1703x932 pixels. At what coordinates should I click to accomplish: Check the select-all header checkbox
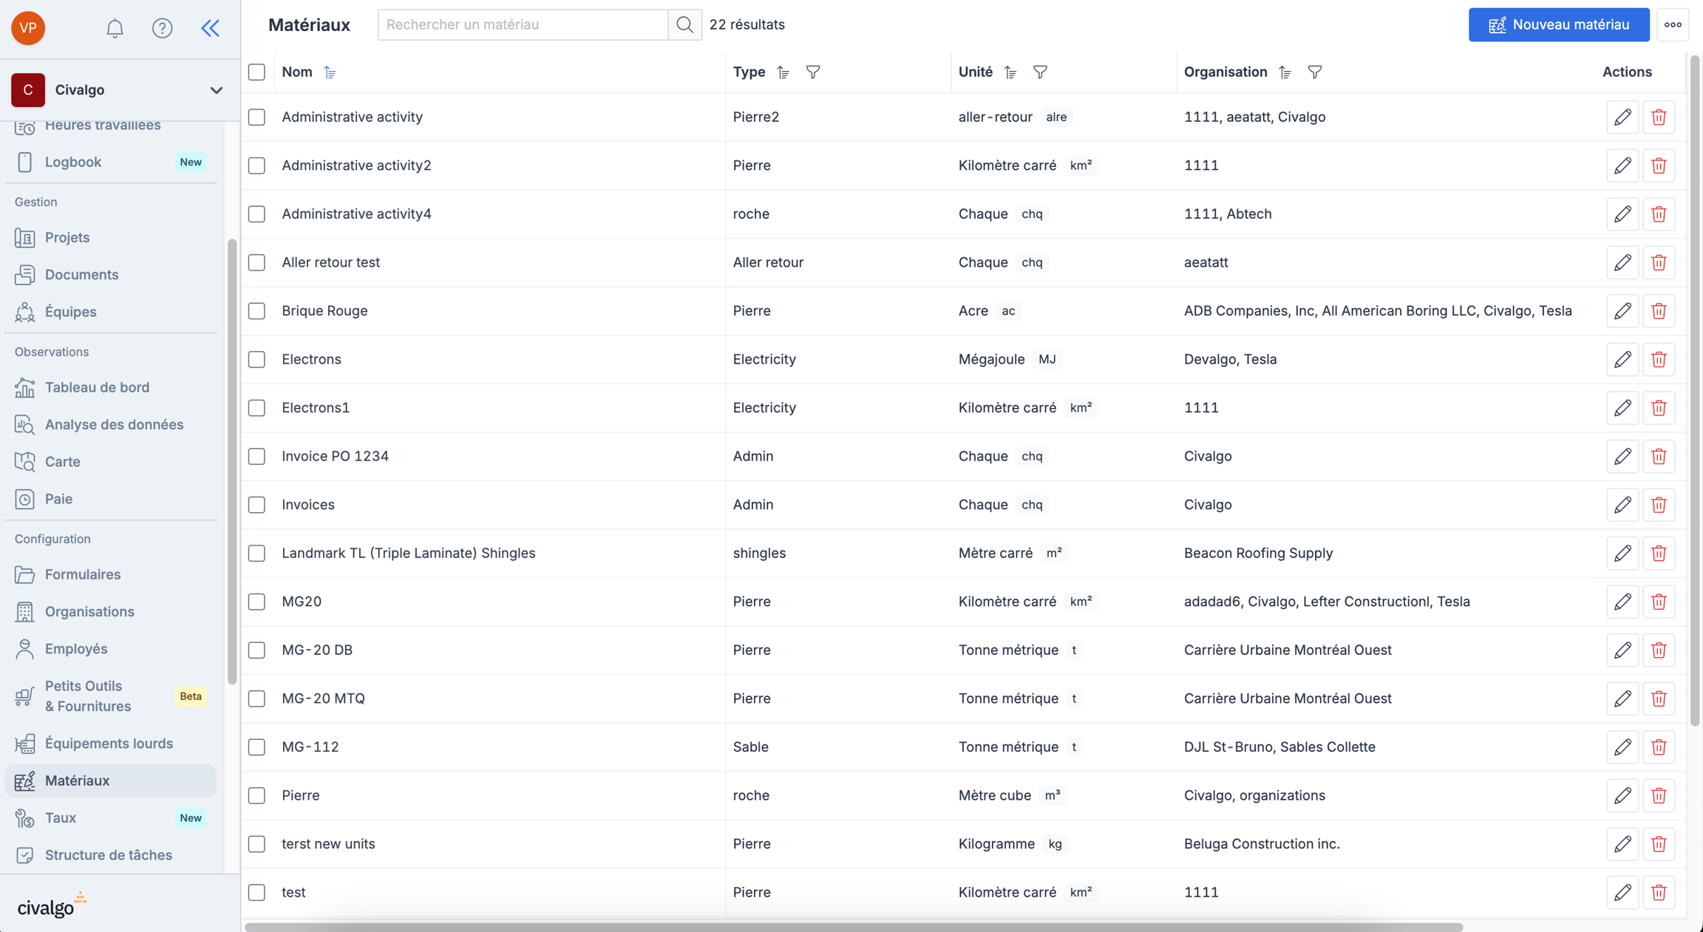(256, 72)
